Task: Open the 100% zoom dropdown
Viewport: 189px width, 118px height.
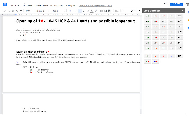Action: coord(29,11)
